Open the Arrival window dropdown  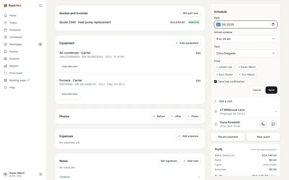(246, 39)
